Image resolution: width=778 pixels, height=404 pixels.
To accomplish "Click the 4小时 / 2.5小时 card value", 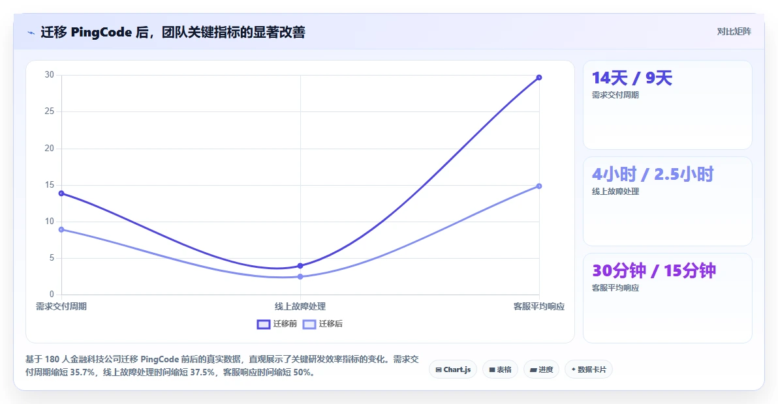I will tap(653, 174).
